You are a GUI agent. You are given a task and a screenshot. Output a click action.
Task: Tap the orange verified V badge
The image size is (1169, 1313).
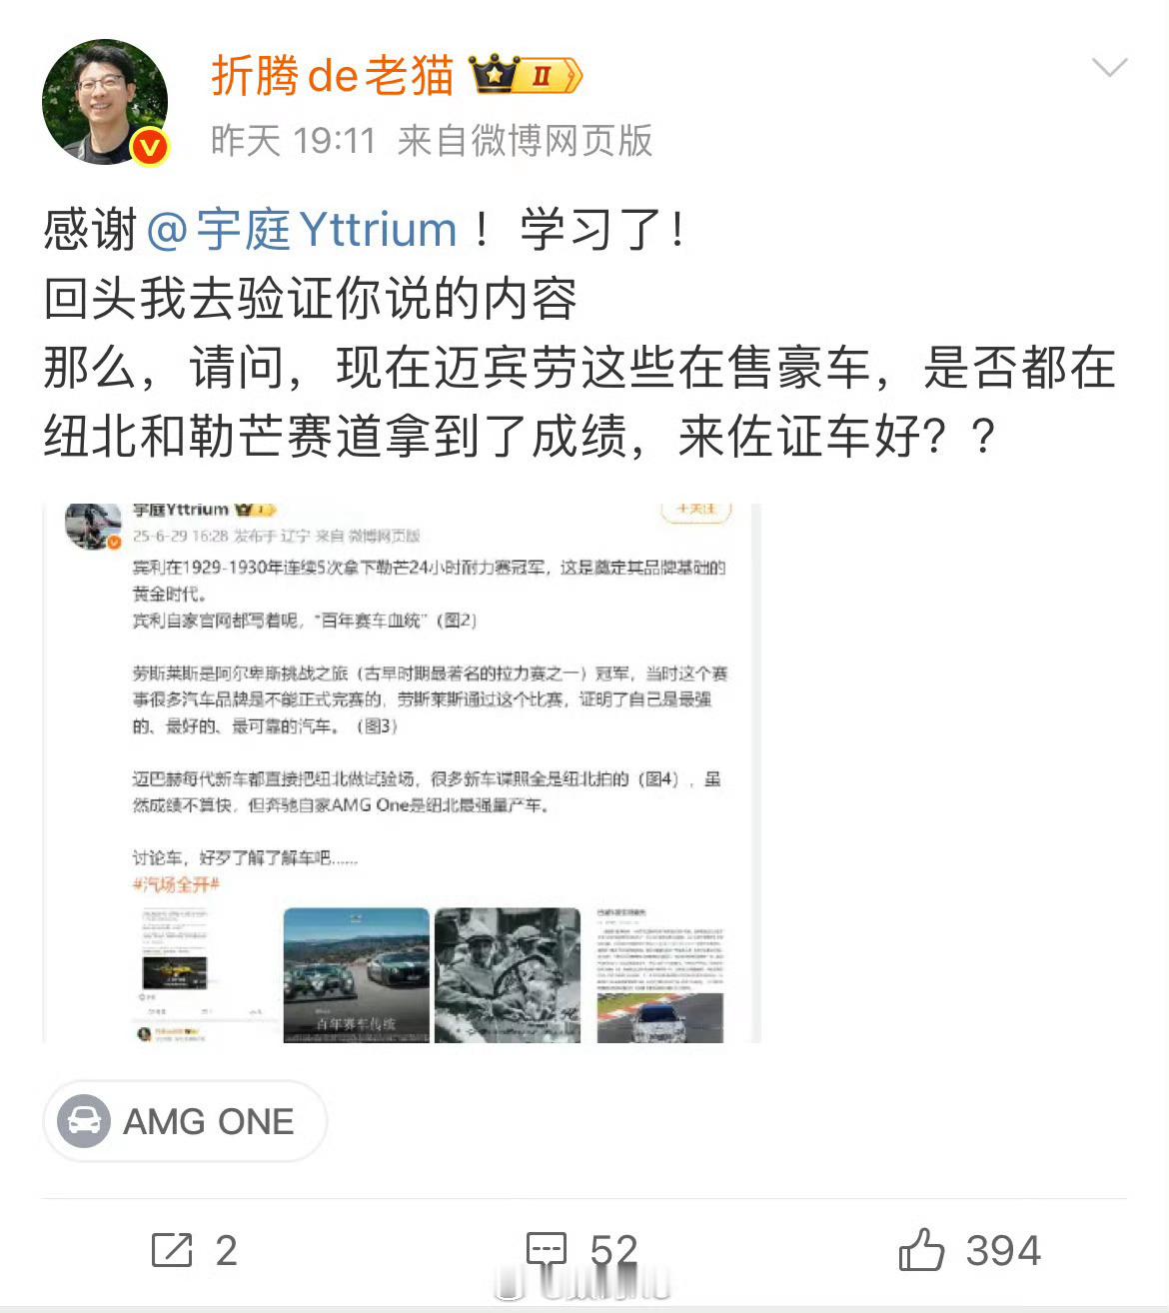150,147
